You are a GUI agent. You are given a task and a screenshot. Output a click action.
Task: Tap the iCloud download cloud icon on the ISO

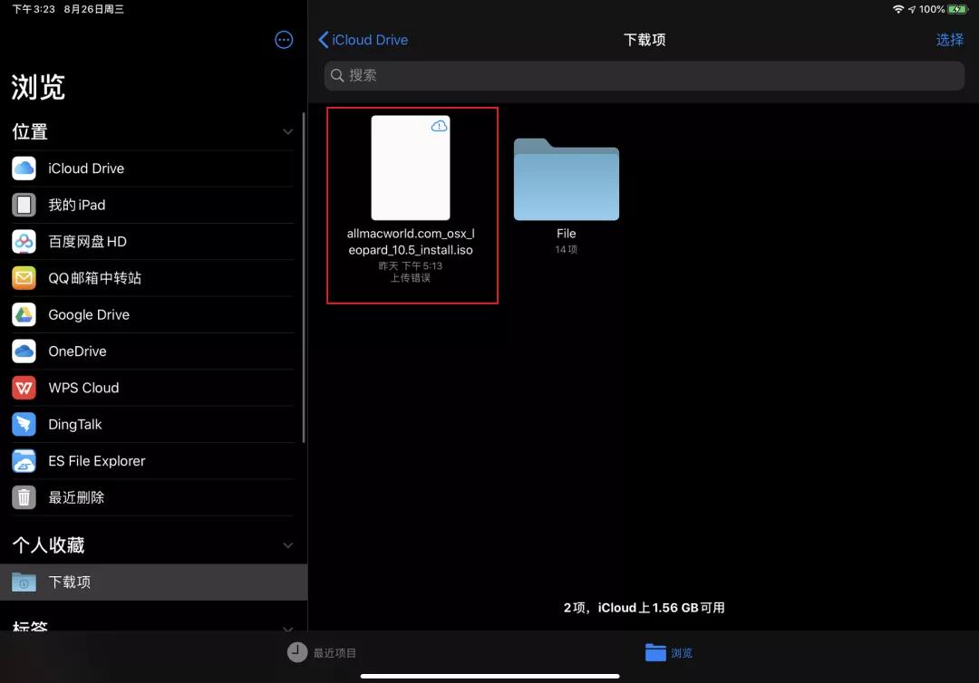(x=440, y=127)
